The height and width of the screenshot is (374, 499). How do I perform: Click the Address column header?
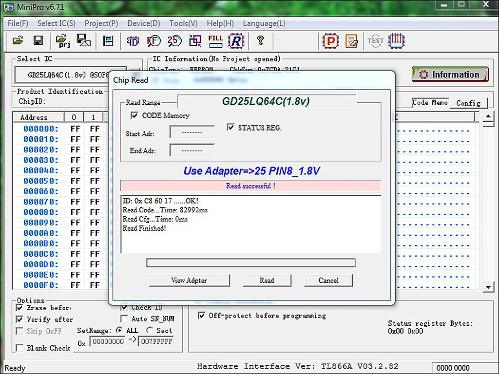coord(38,117)
